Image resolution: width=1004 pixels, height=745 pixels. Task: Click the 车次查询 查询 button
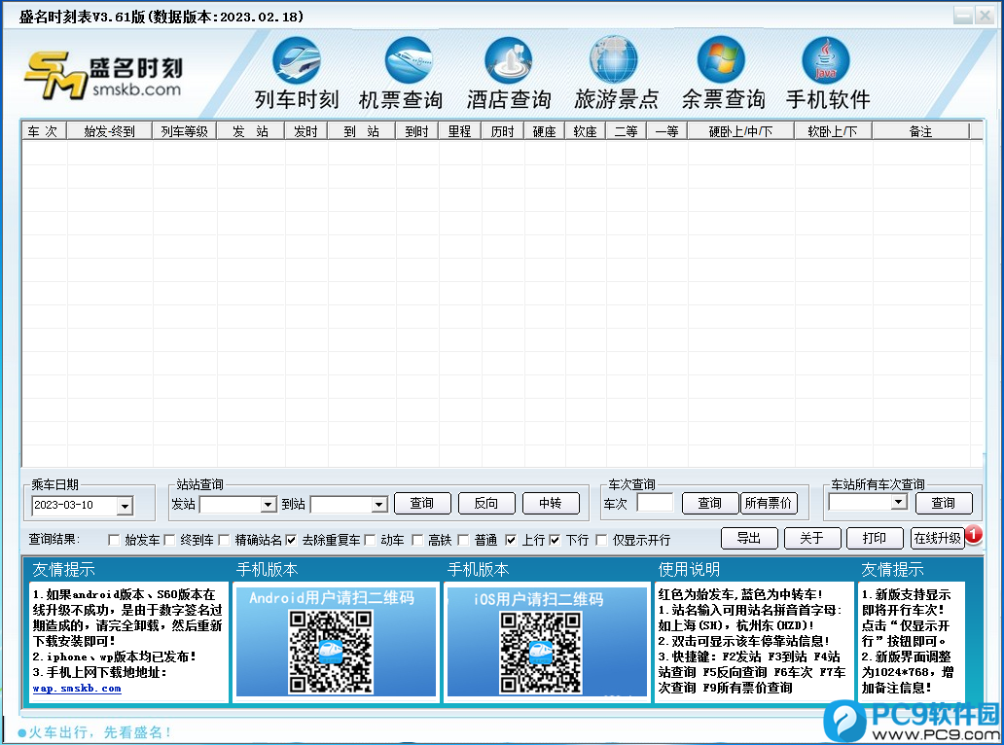pyautogui.click(x=710, y=503)
